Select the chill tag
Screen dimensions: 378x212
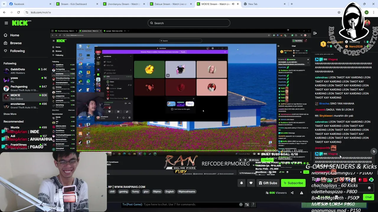click(112, 192)
